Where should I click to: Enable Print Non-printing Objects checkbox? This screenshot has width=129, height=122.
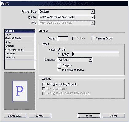44,84
